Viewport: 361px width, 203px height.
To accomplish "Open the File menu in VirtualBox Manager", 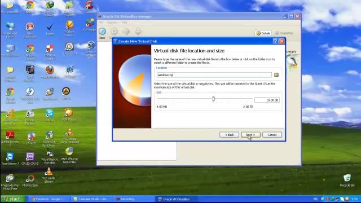I will coord(101,23).
